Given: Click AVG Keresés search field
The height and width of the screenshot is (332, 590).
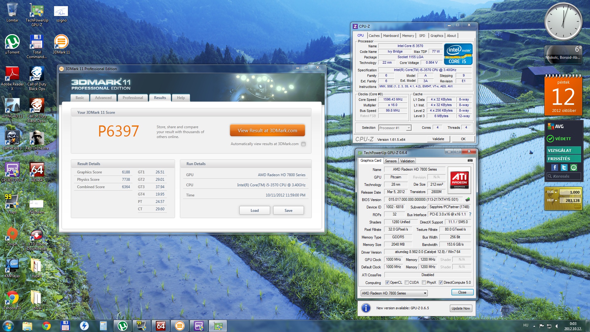Looking at the screenshot, I should (x=564, y=176).
